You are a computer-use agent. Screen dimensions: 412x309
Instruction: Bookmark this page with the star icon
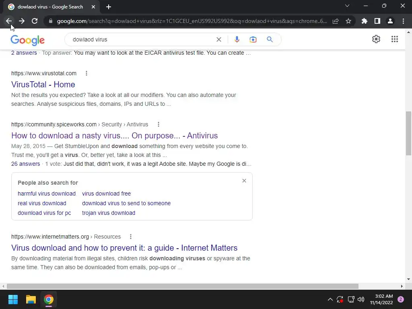tap(348, 21)
